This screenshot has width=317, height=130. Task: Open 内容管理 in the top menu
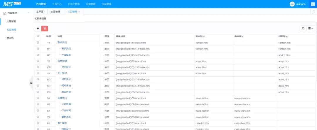tap(41, 4)
